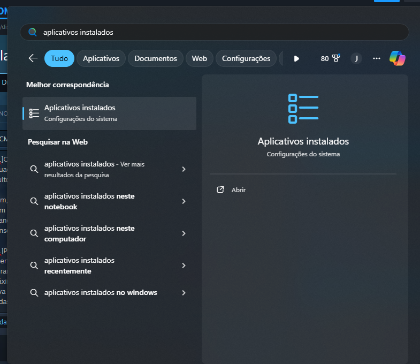Screen dimensions: 420x364
Task: Open Copilot icon in search header
Action: [397, 58]
